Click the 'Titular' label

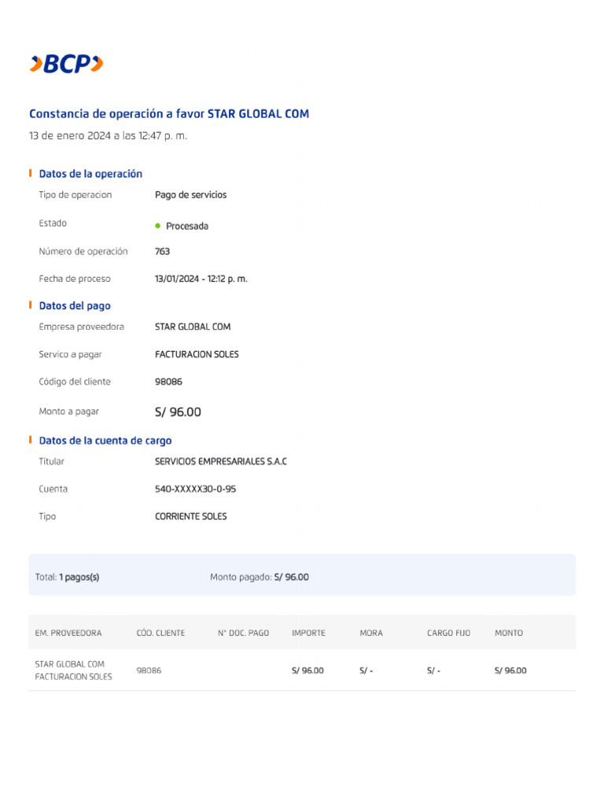[51, 461]
